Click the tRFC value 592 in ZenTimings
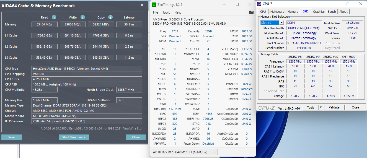 [175, 114]
